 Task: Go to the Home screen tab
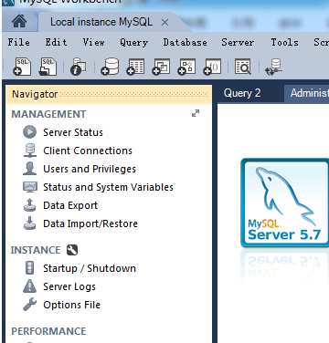point(19,22)
